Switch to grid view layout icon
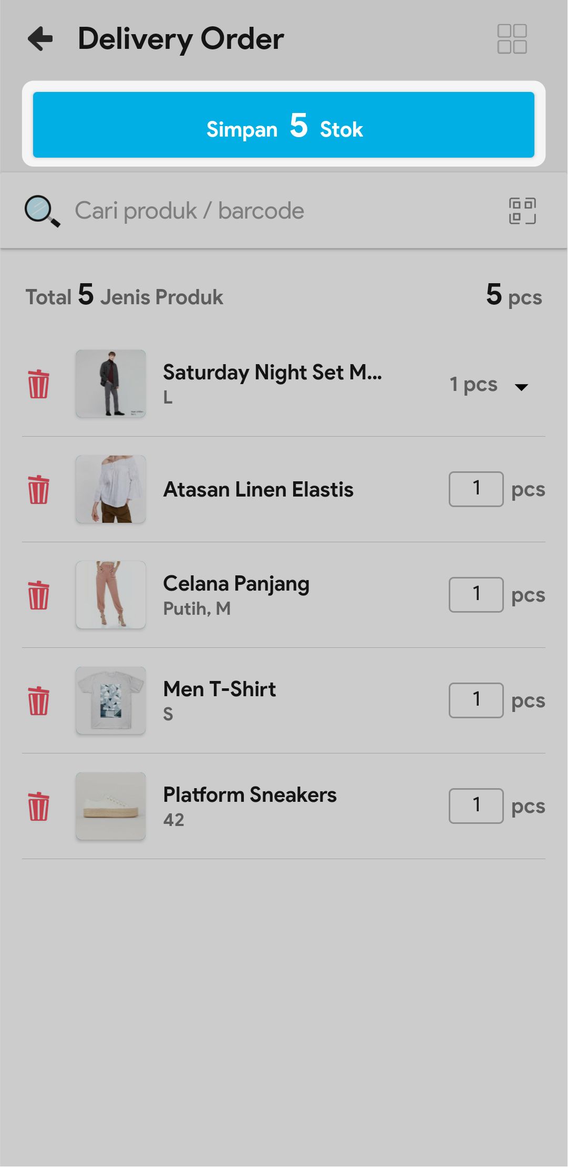Viewport: 568px width, 1167px height. [x=512, y=39]
